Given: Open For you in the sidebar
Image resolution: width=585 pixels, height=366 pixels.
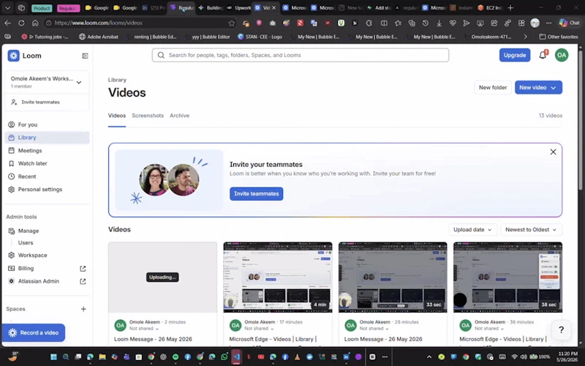Looking at the screenshot, I should 47,124.
